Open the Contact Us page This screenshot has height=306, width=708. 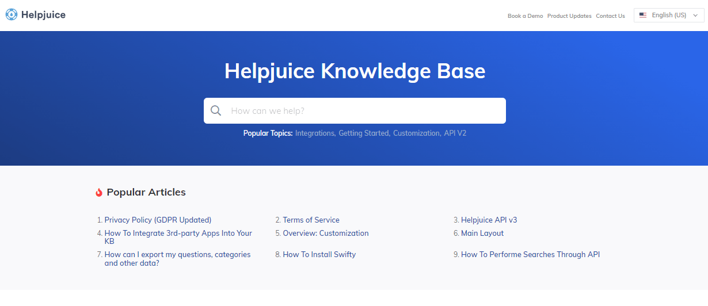point(610,16)
